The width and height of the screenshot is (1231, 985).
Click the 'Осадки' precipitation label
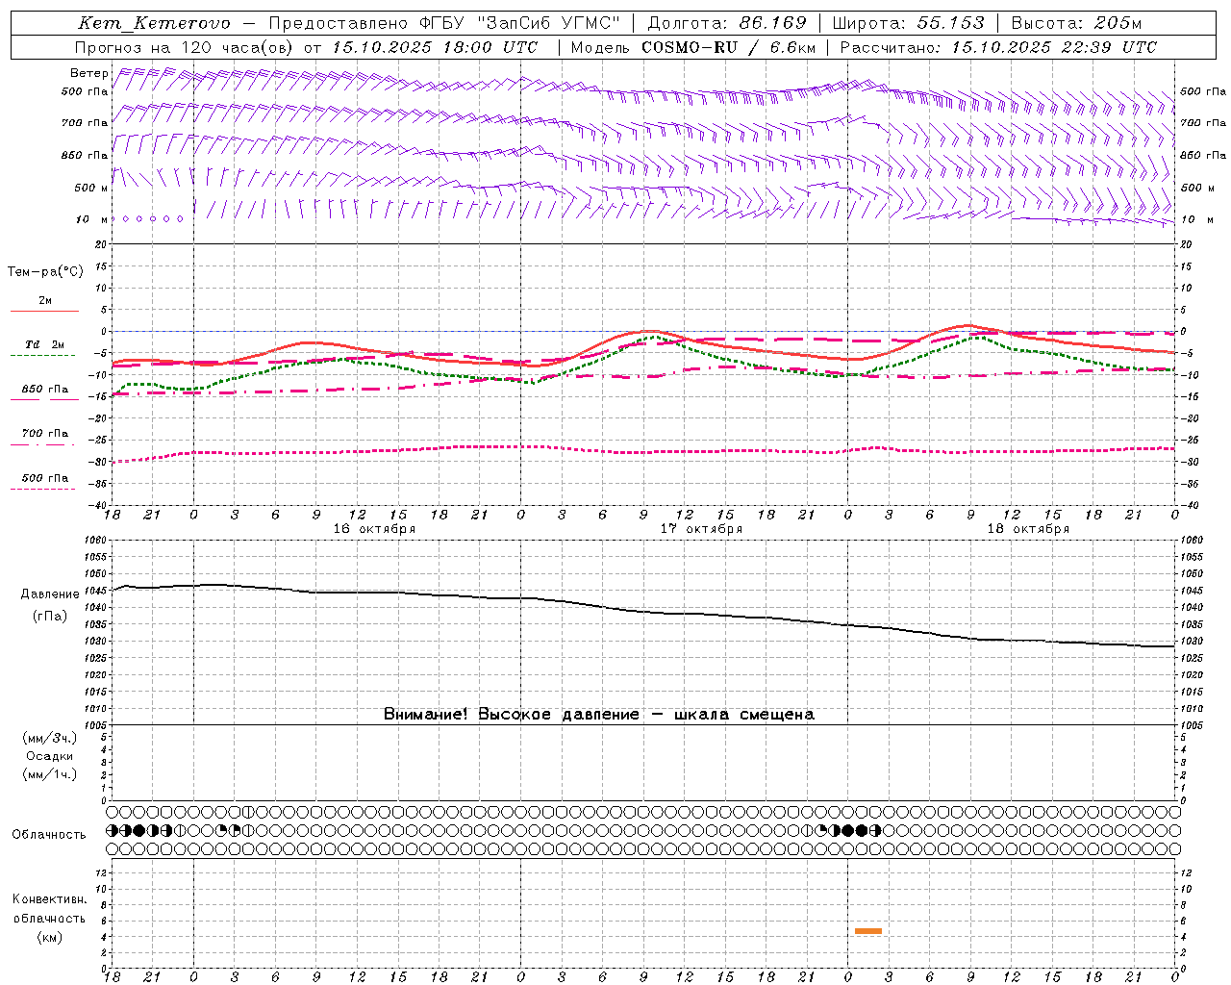(x=50, y=756)
